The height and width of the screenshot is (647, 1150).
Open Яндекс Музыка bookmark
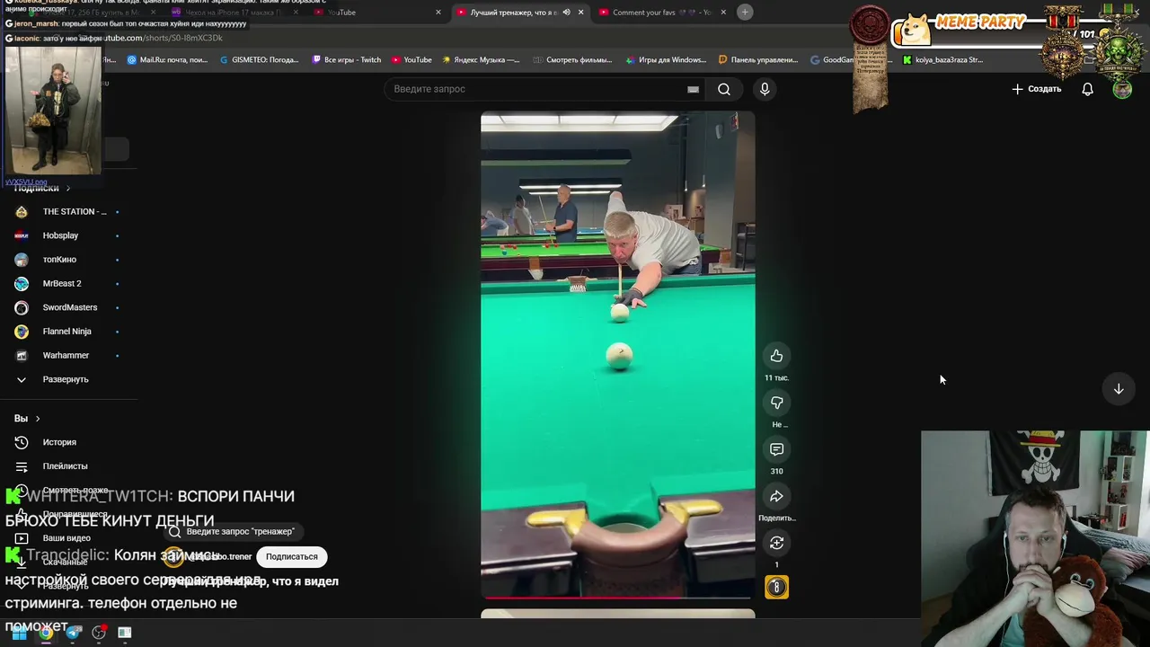481,60
